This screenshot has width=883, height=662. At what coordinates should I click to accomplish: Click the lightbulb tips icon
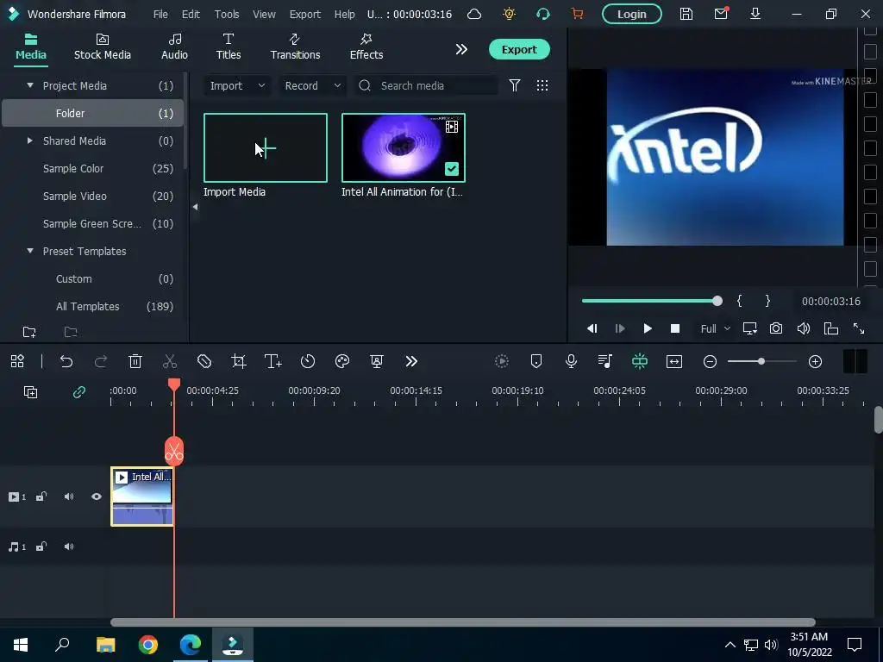tap(509, 14)
